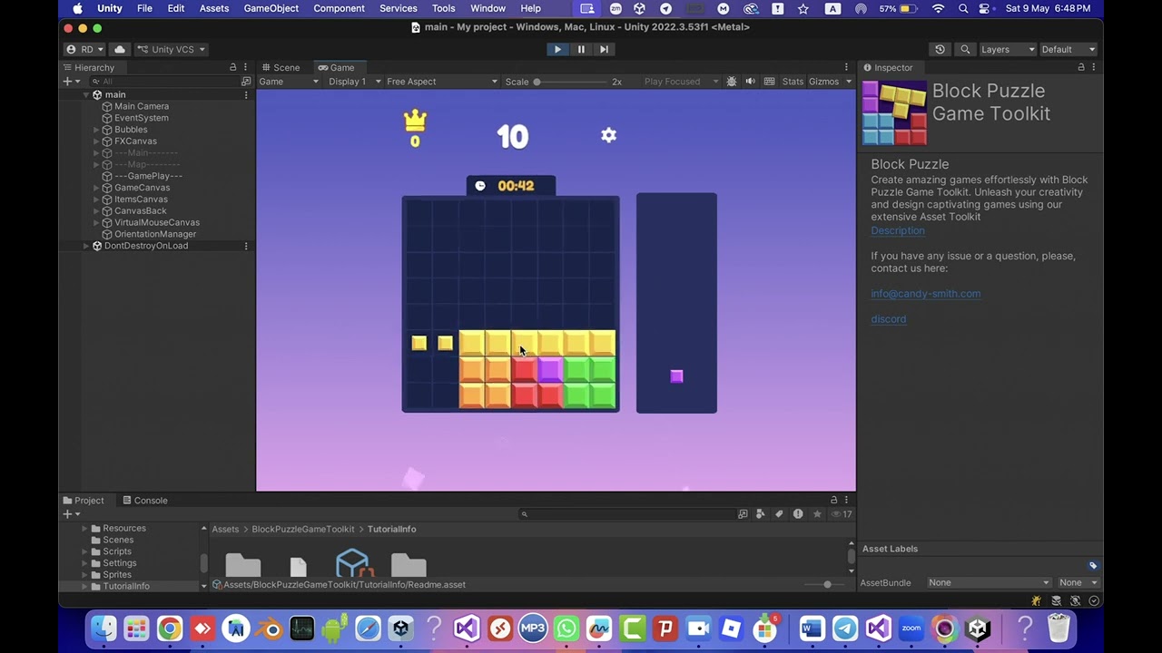This screenshot has height=653, width=1162.
Task: Open the Assets menu
Action: pyautogui.click(x=214, y=8)
